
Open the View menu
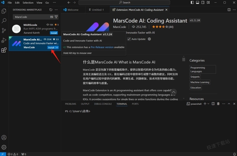(x=39, y=3)
